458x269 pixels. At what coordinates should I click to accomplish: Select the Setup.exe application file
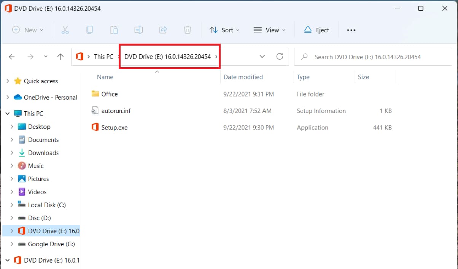114,128
